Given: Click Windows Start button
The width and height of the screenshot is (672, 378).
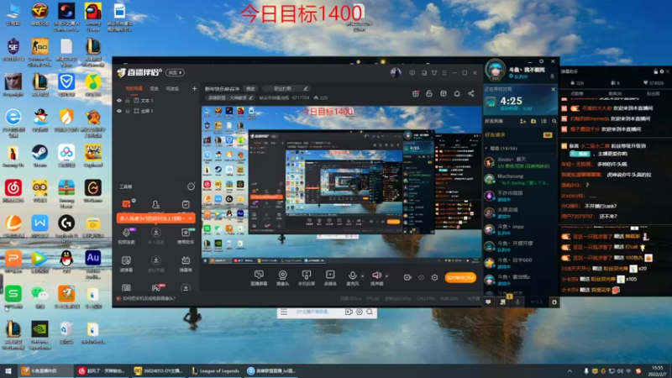Looking at the screenshot, I should [8, 370].
